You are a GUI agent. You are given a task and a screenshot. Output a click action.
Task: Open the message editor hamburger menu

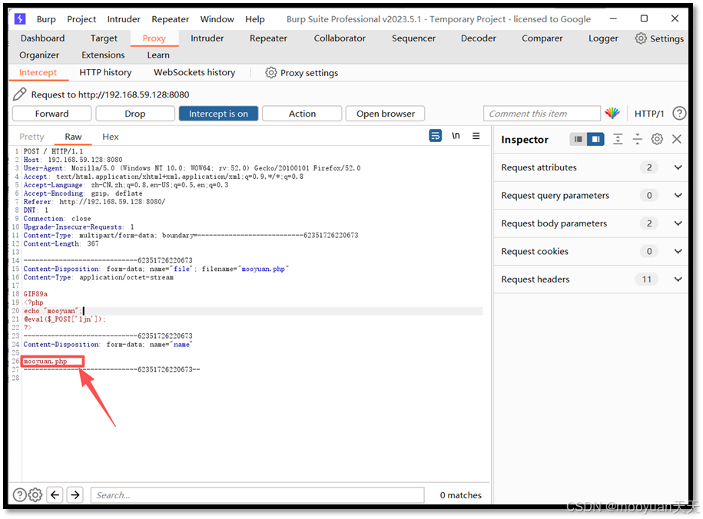(x=476, y=135)
